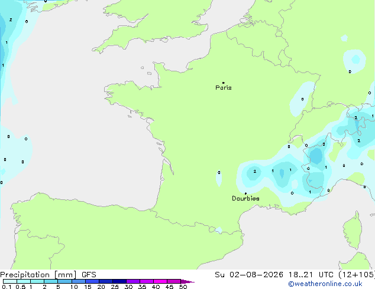This screenshot has width=375, height=289.
Task: Click the Dourbies marker dot
Action: tap(245, 193)
